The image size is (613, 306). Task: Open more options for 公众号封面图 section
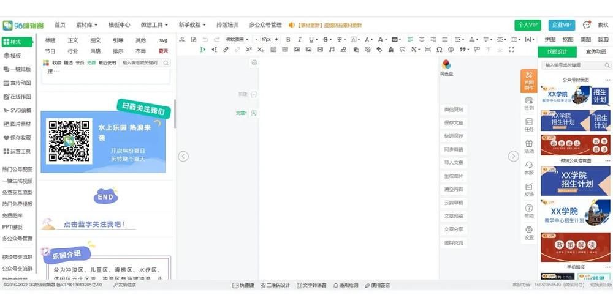click(x=607, y=80)
